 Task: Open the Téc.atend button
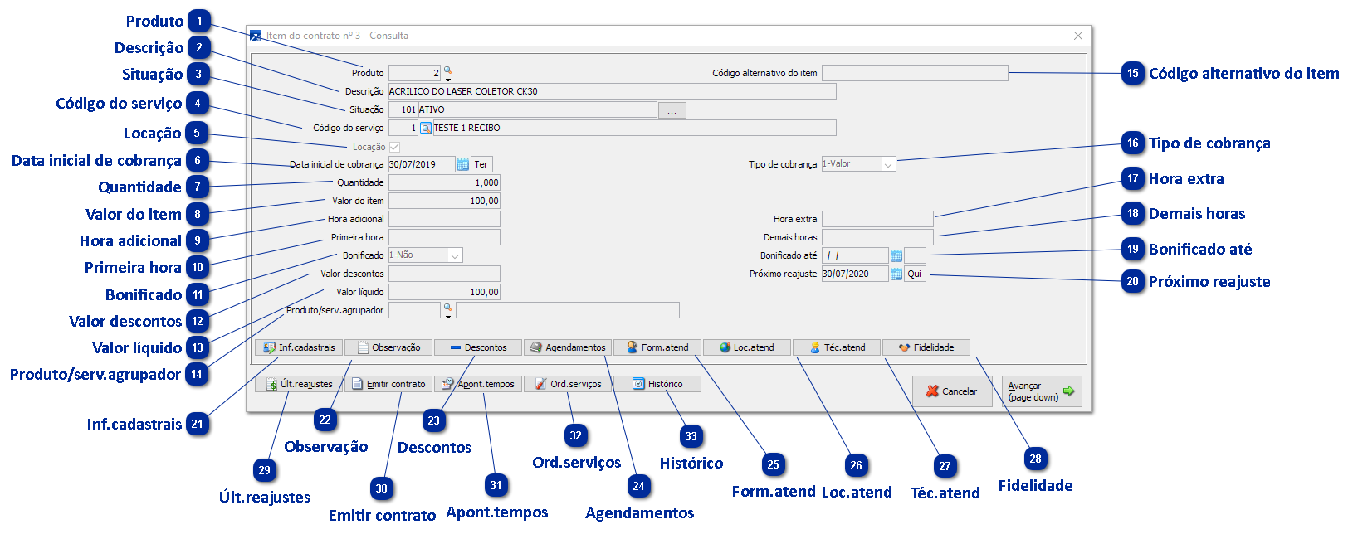837,347
